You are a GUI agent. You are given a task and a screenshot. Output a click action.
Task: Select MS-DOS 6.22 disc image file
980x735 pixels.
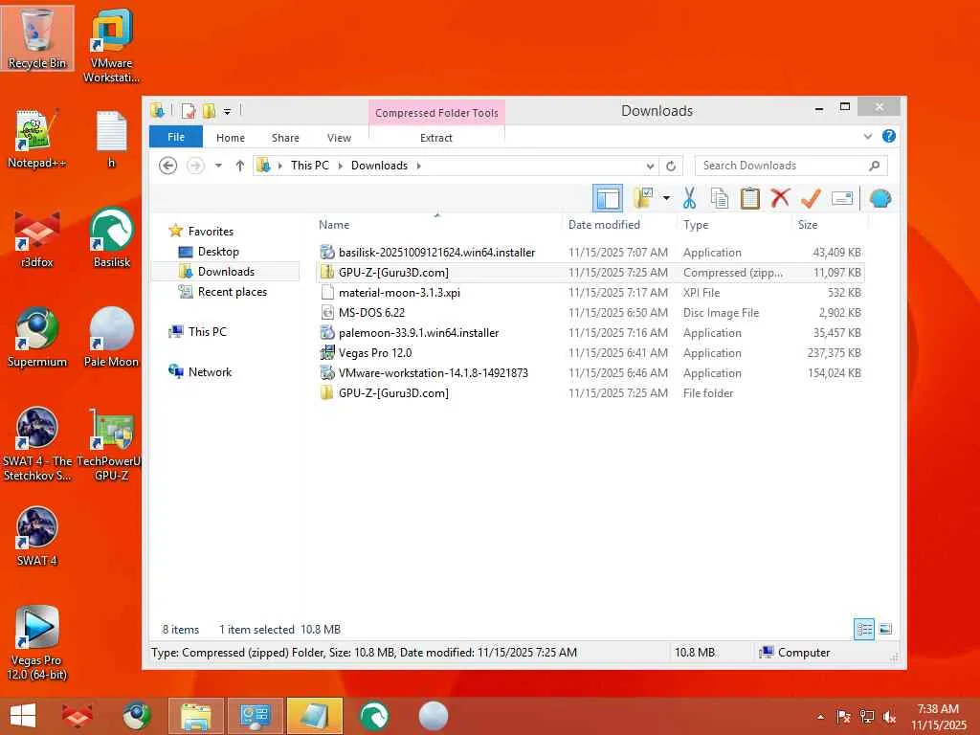click(590, 313)
